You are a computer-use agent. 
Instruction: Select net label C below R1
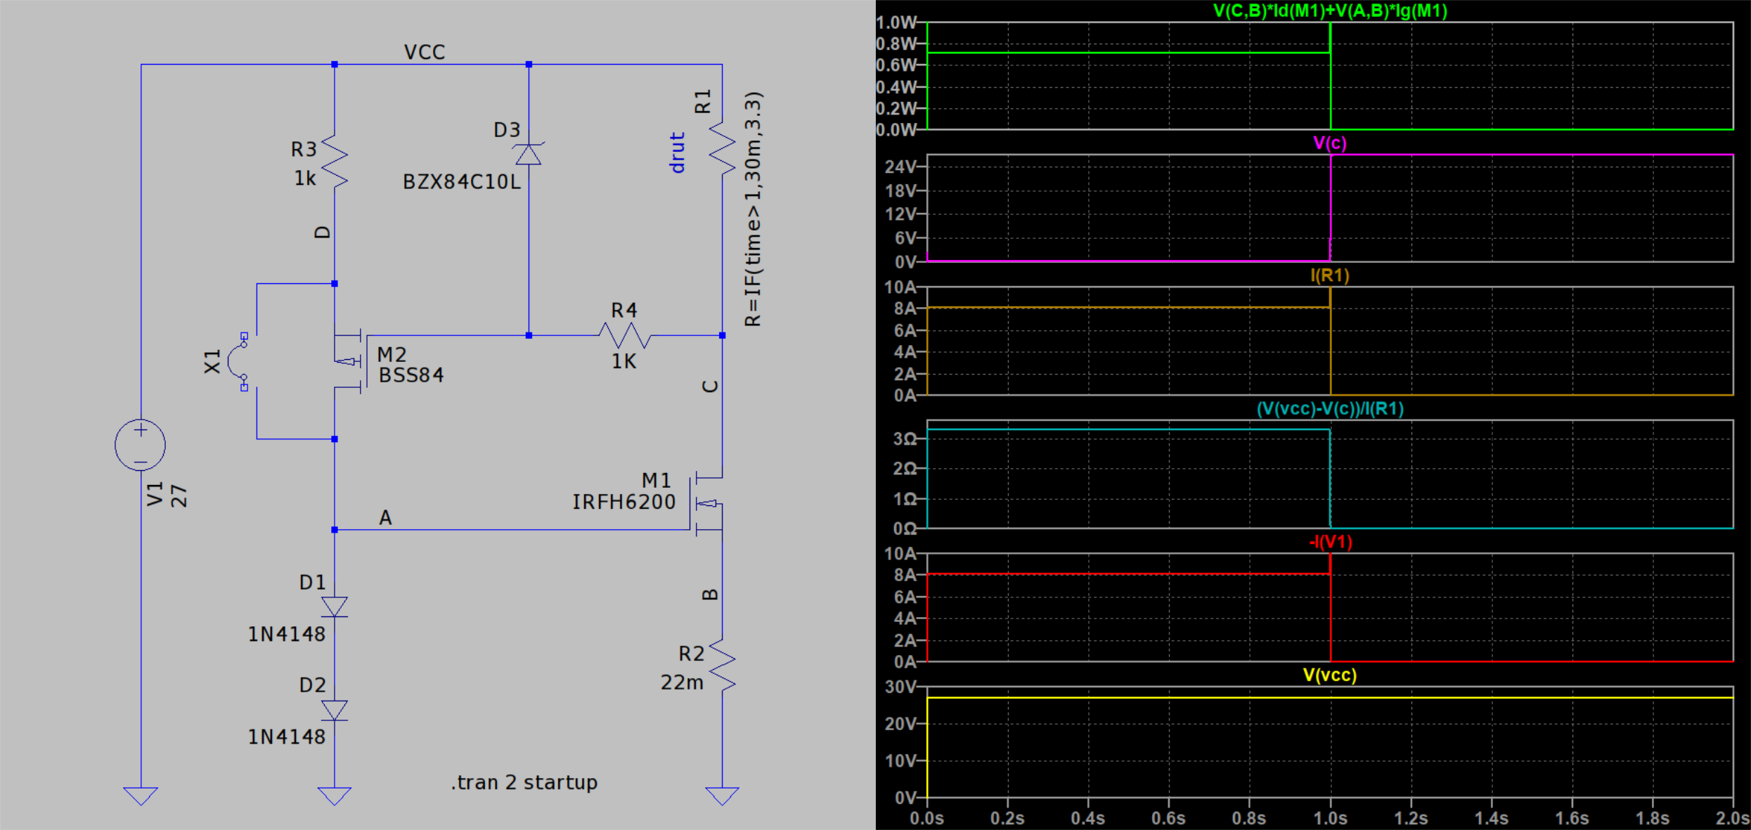coord(710,387)
